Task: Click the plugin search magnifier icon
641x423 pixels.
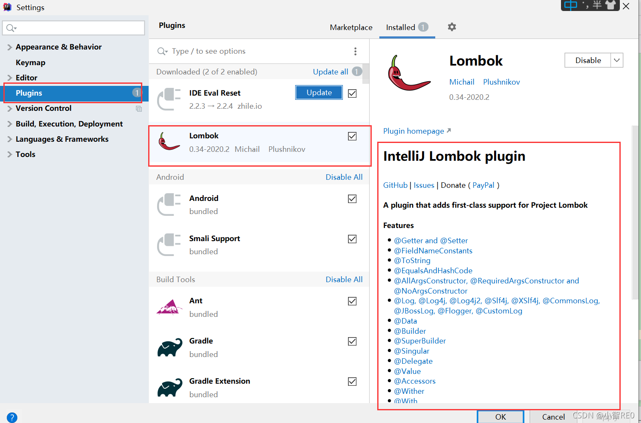Action: pos(162,51)
